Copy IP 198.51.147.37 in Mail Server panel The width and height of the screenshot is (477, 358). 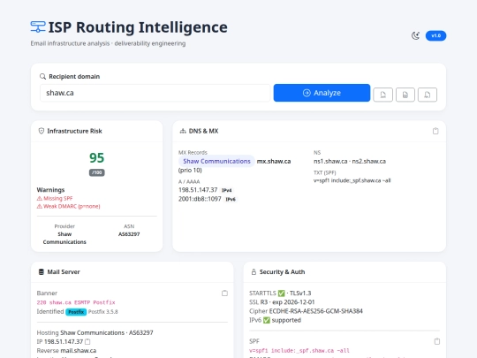click(87, 341)
